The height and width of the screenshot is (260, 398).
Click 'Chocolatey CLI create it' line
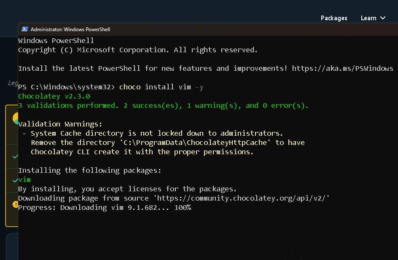(x=142, y=152)
